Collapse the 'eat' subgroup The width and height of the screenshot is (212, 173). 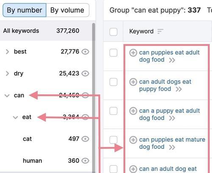pyautogui.click(x=15, y=117)
